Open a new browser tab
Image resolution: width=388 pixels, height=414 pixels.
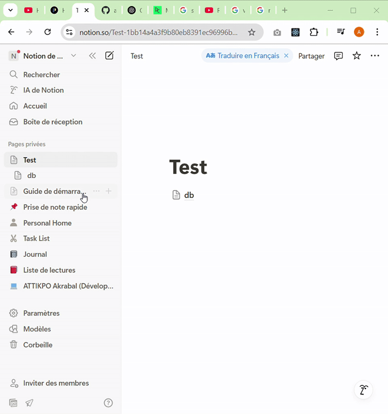tap(285, 10)
